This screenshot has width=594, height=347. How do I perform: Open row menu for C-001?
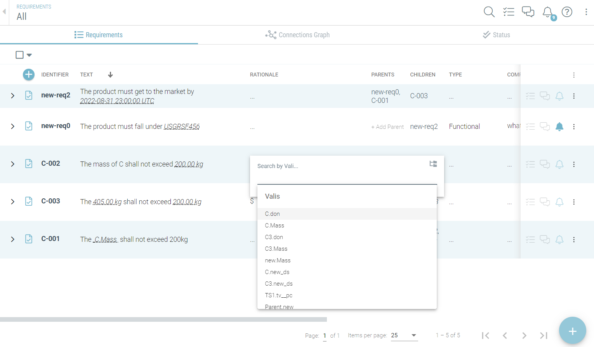pyautogui.click(x=574, y=239)
